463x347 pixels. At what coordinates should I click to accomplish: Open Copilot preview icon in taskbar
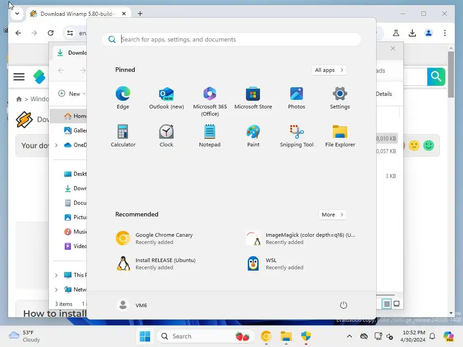[449, 336]
